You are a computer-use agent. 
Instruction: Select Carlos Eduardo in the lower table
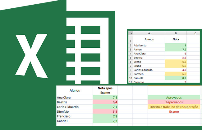(75, 107)
